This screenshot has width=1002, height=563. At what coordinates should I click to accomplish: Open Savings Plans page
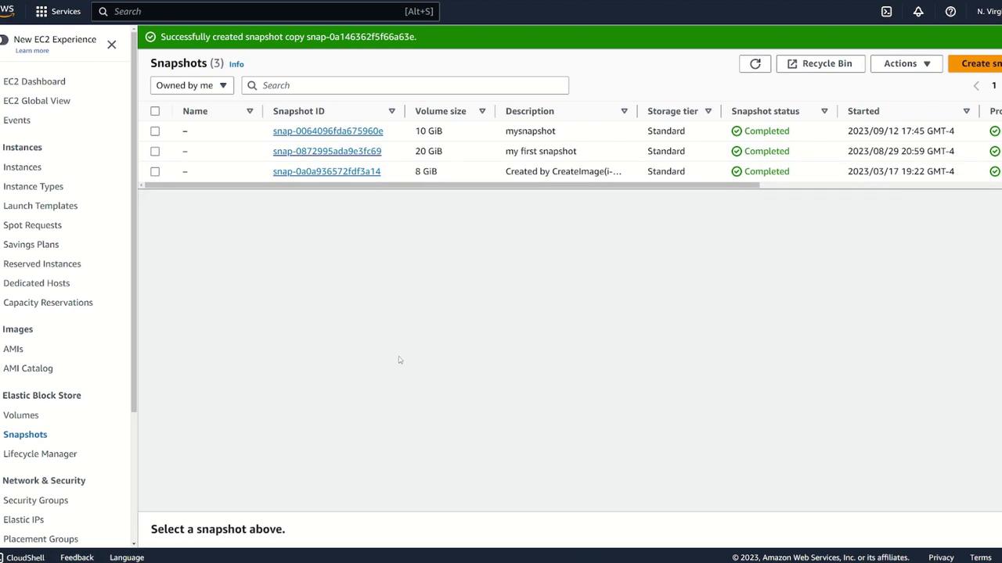31,245
